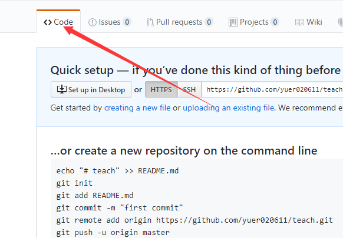Click the Wiki book icon
This screenshot has height=238, width=343.
[x=299, y=22]
